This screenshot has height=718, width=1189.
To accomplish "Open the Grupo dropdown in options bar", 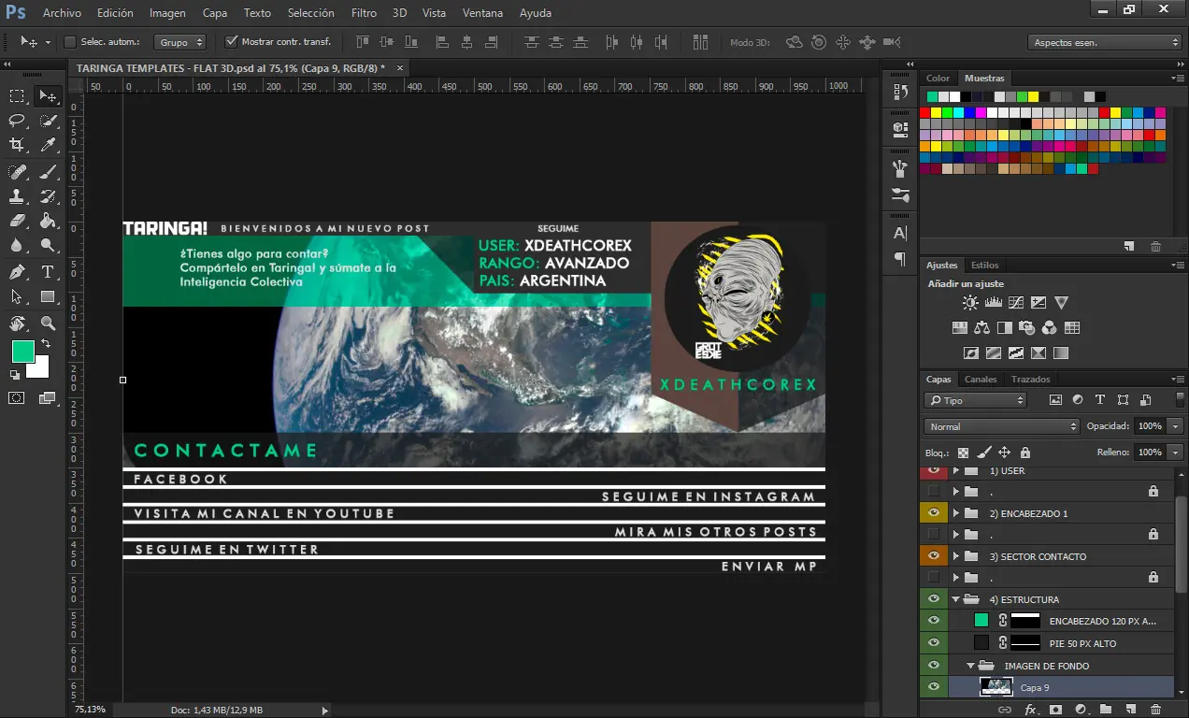I will coord(181,42).
